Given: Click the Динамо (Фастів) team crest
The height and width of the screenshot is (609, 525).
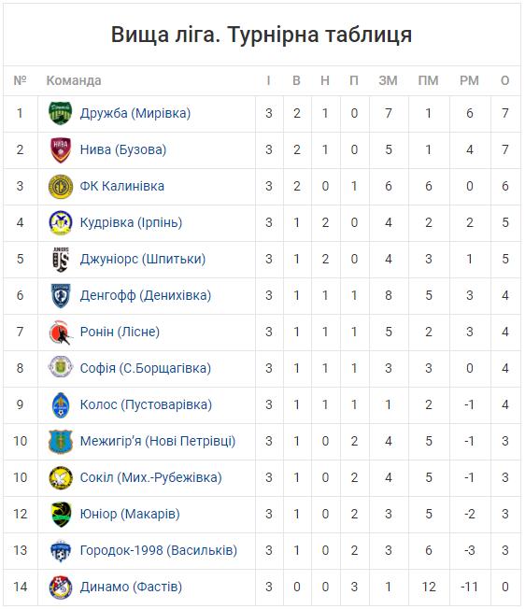Looking at the screenshot, I should coord(61,587).
